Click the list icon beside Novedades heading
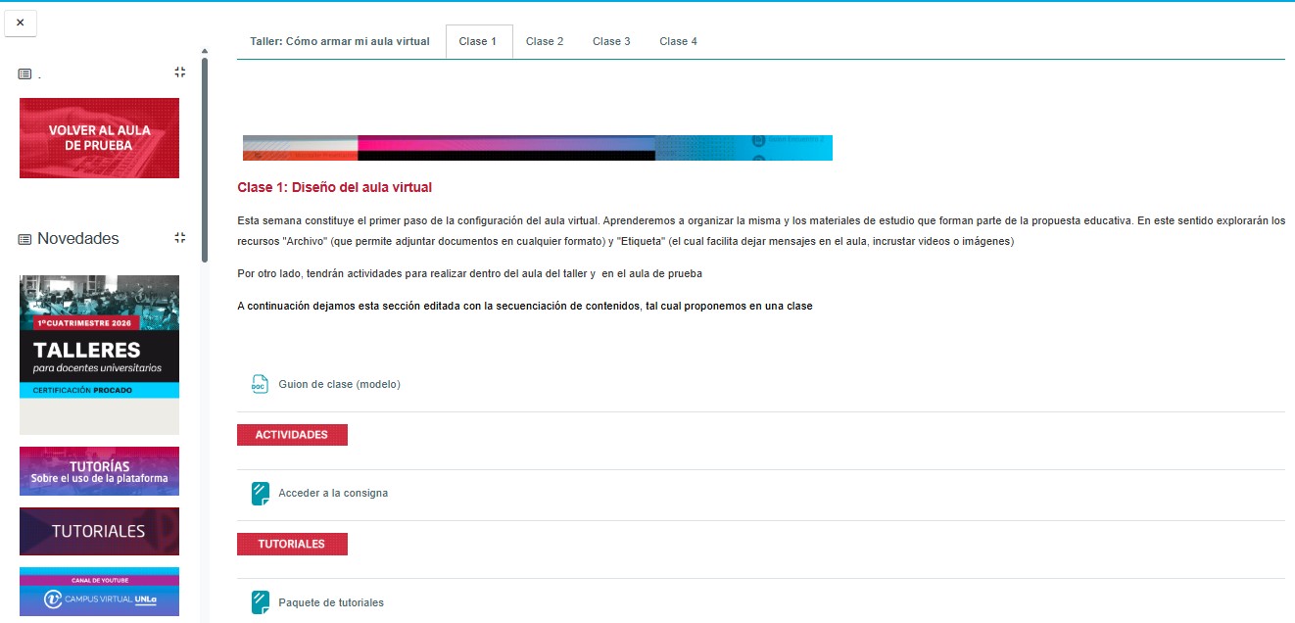This screenshot has width=1295, height=623. click(x=24, y=239)
